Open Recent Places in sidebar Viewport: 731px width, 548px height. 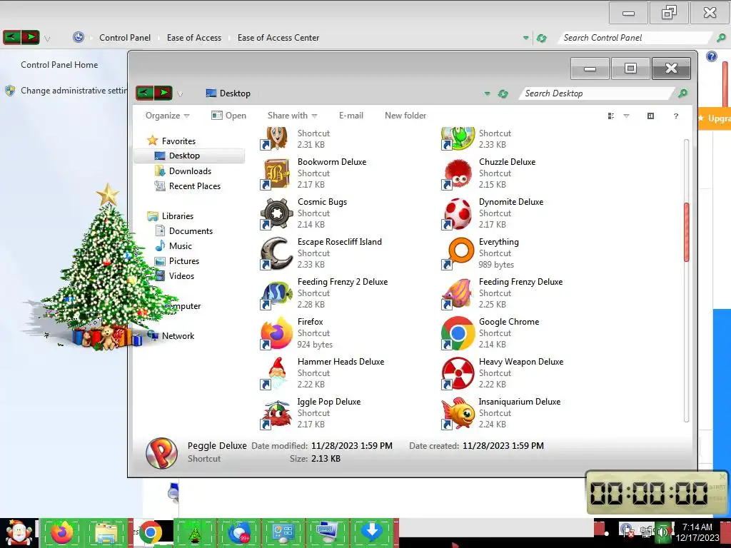coord(194,186)
